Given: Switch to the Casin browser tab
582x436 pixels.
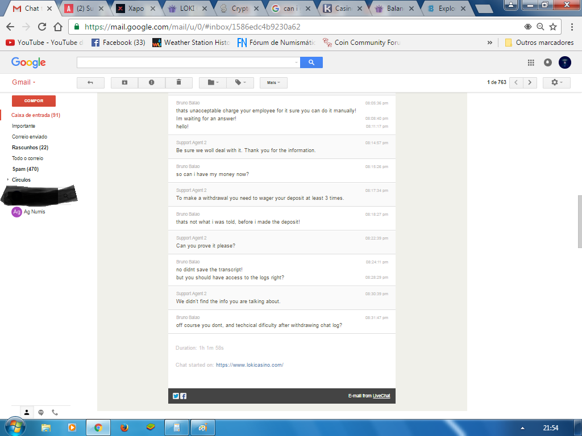Looking at the screenshot, I should (x=343, y=9).
